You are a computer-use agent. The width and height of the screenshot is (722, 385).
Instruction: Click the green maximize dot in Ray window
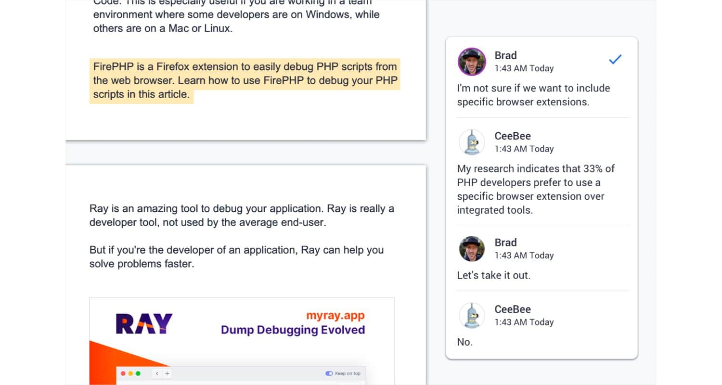pos(138,373)
